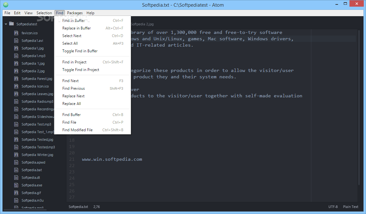This screenshot has height=214, width=366.
Task: Choose Toggle Find in Buffer
Action: [x=93, y=51]
